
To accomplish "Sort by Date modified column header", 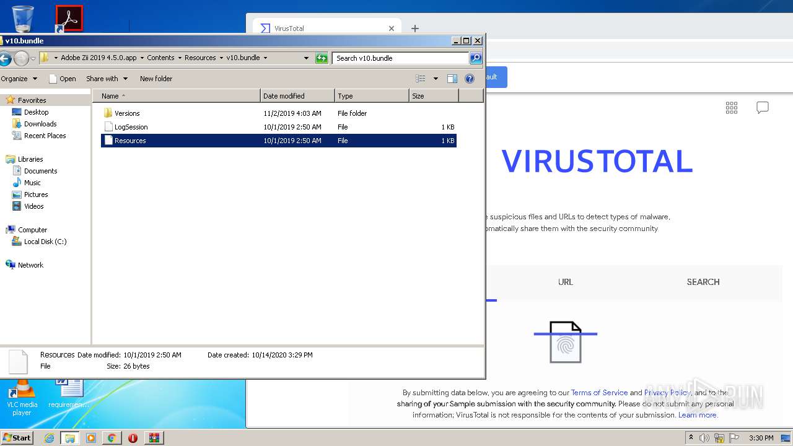I will pos(297,96).
